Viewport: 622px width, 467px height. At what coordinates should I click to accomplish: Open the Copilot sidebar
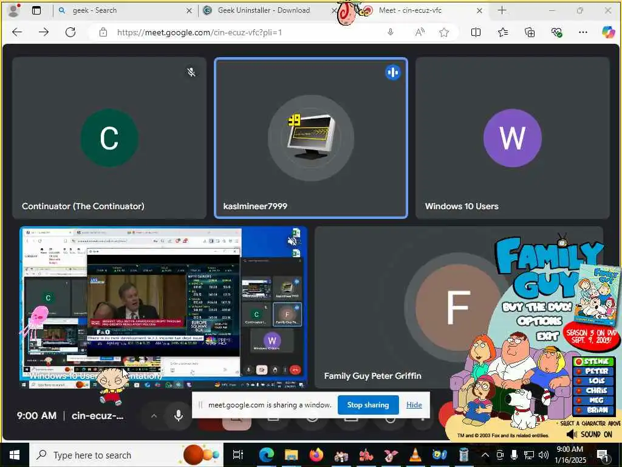pyautogui.click(x=608, y=32)
